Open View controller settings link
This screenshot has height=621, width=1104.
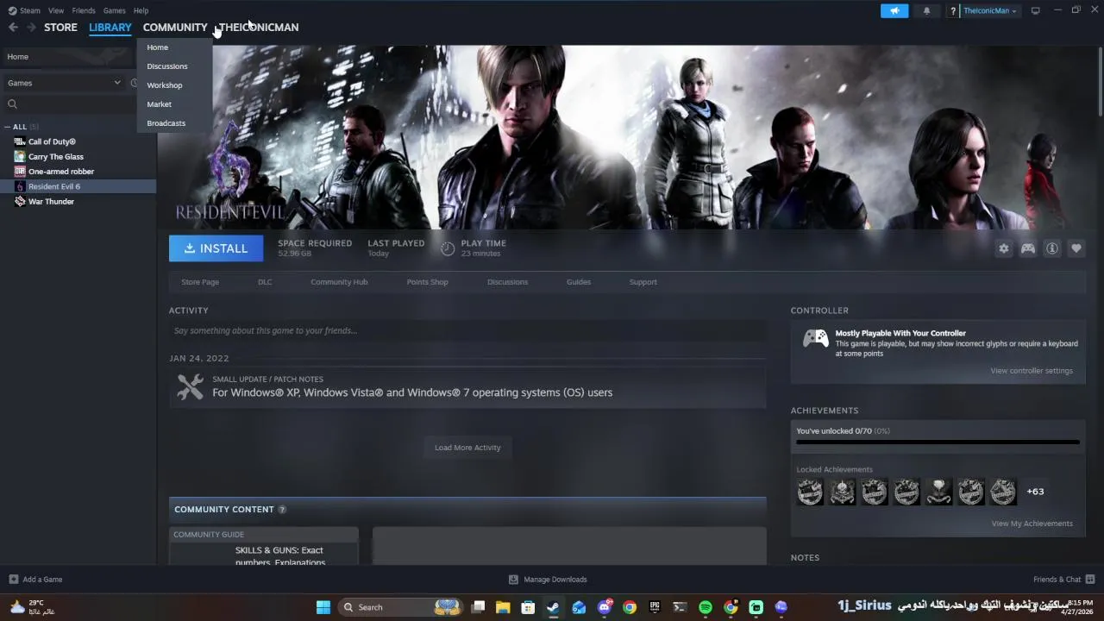pyautogui.click(x=1032, y=371)
